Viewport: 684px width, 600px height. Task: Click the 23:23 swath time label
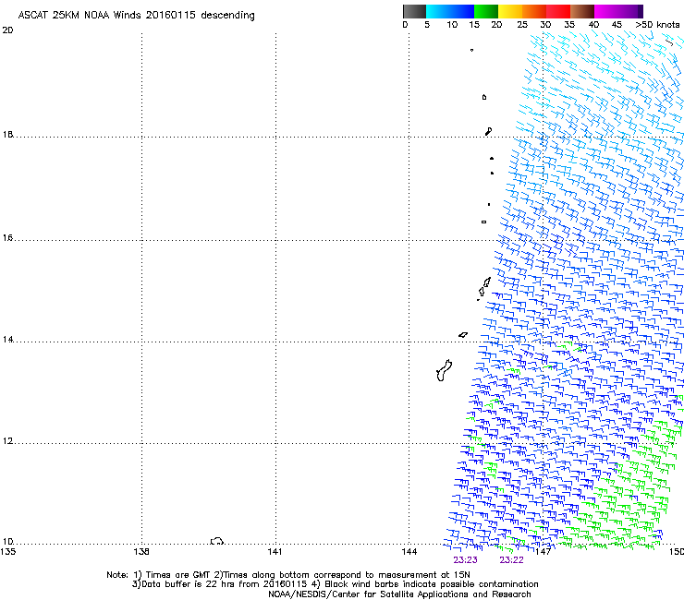[x=465, y=560]
